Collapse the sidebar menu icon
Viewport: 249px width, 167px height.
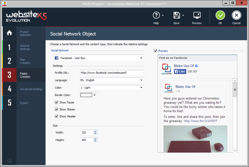[x=9, y=161]
